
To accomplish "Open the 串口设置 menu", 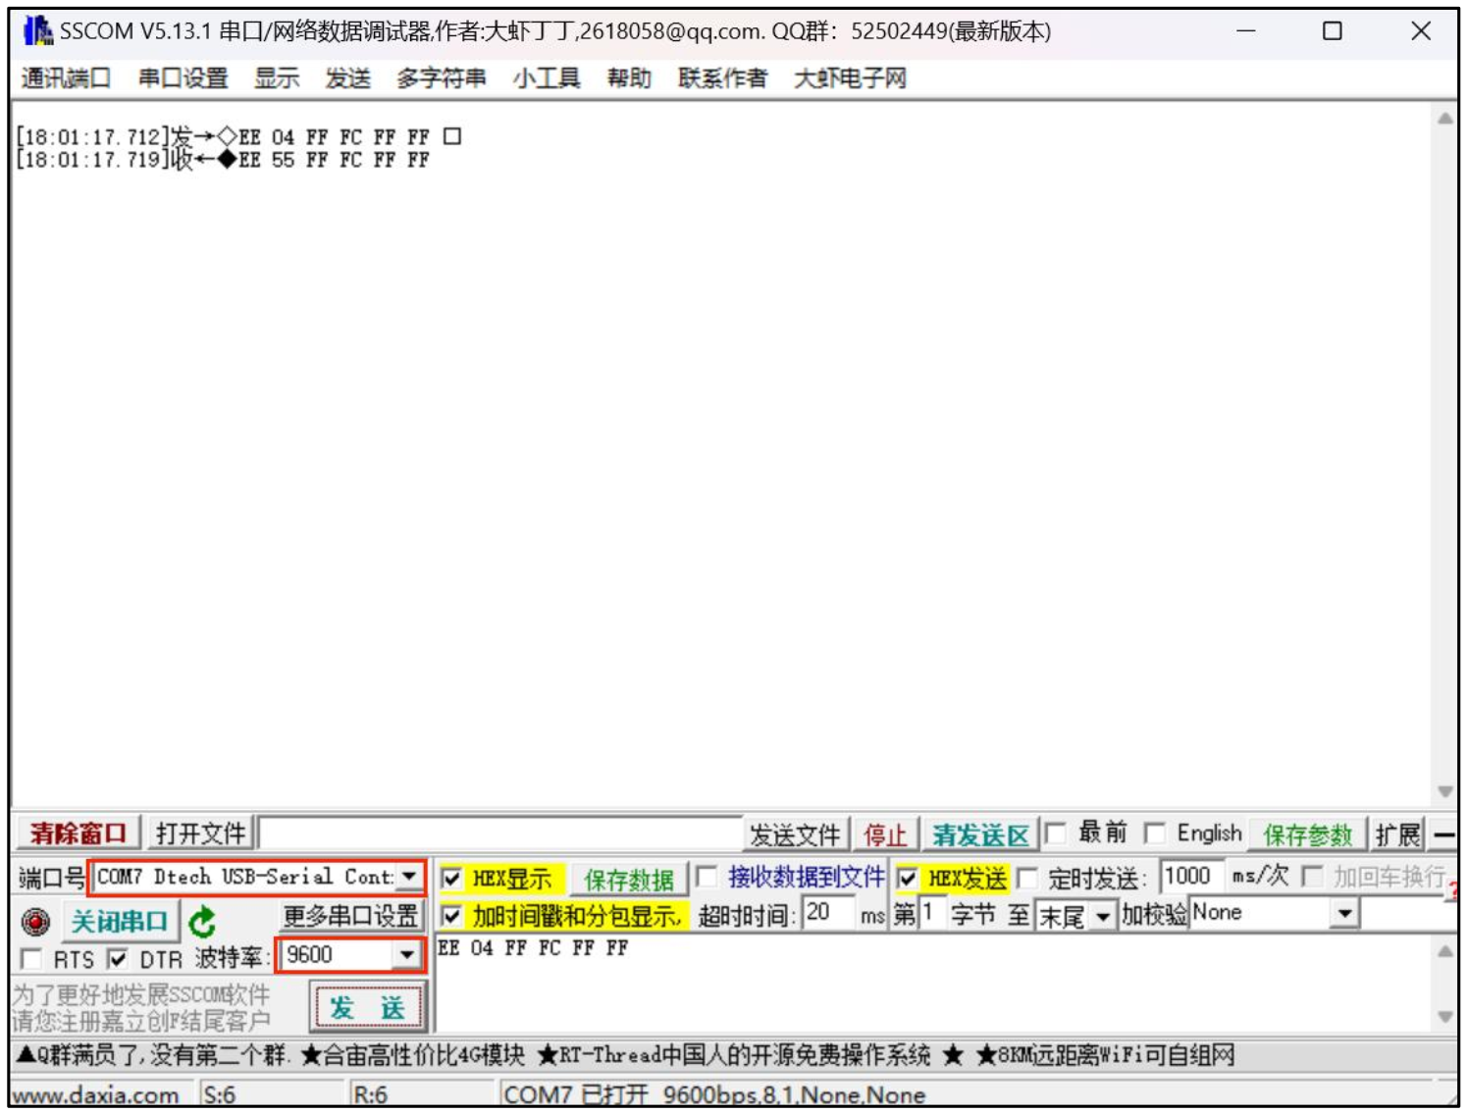I will 183,78.
